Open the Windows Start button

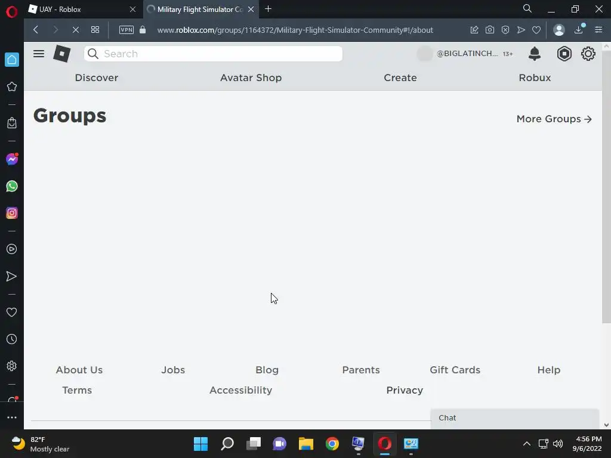click(x=200, y=444)
